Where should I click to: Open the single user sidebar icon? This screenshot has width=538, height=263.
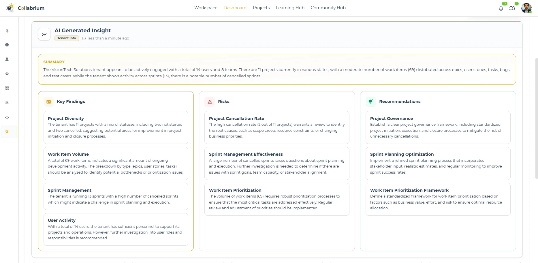tap(7, 59)
